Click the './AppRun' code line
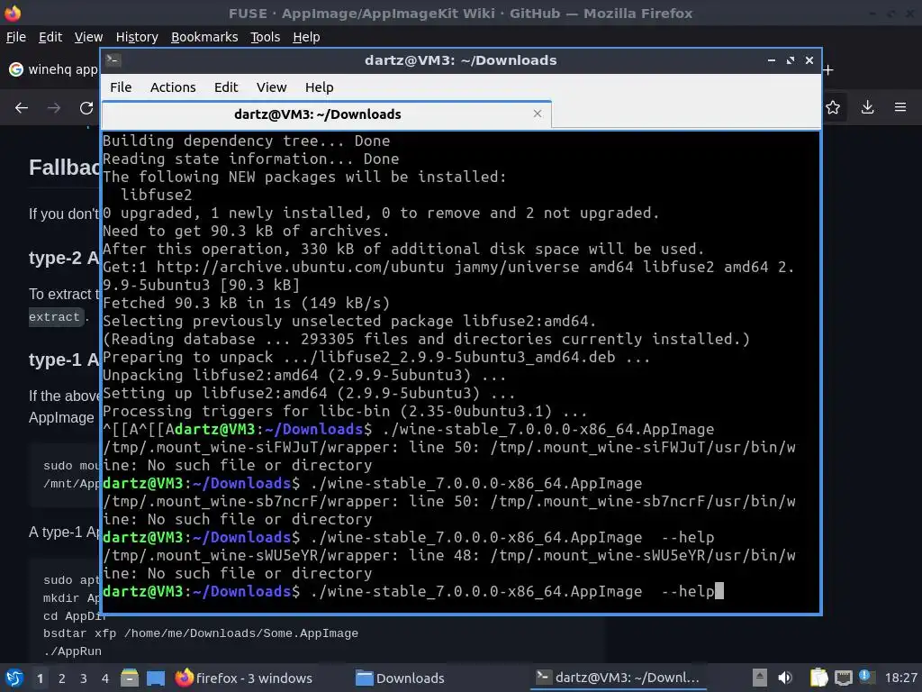922x692 pixels. click(72, 651)
